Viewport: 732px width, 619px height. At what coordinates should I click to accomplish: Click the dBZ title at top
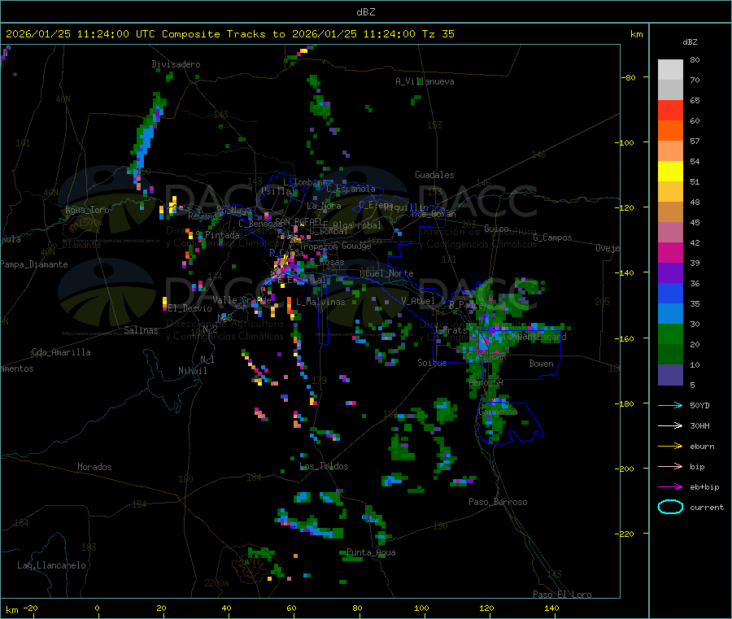pyautogui.click(x=365, y=12)
